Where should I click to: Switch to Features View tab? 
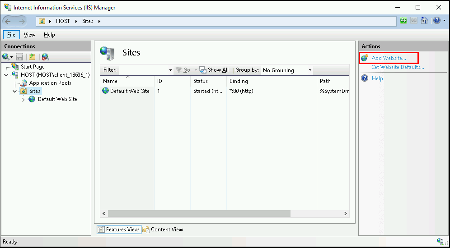click(x=119, y=230)
